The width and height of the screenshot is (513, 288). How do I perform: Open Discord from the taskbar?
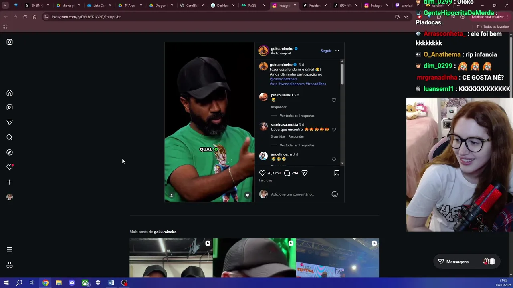[72, 283]
